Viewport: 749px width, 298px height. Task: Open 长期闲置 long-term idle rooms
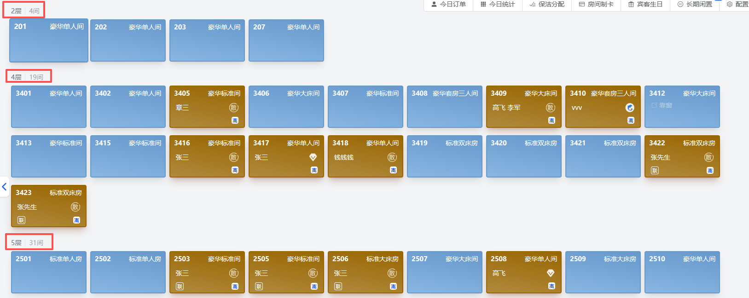[695, 4]
